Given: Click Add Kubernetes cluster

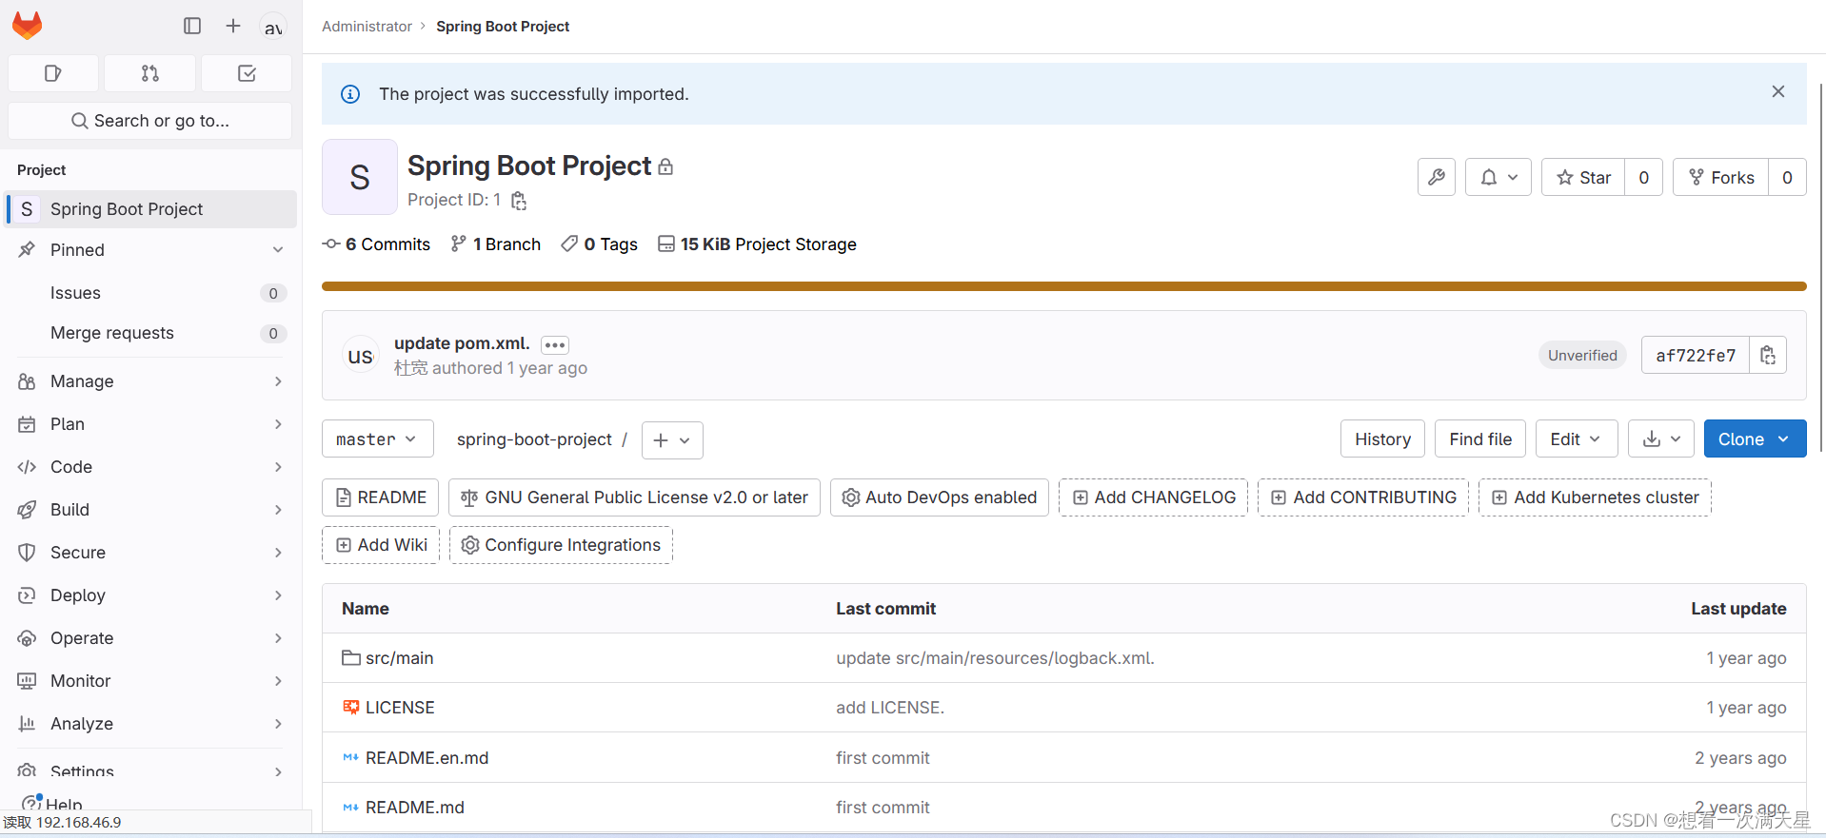Looking at the screenshot, I should pos(1595,497).
